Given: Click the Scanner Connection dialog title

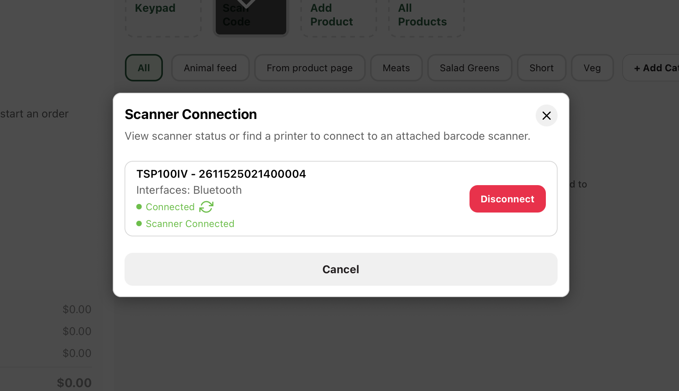Looking at the screenshot, I should (191, 114).
